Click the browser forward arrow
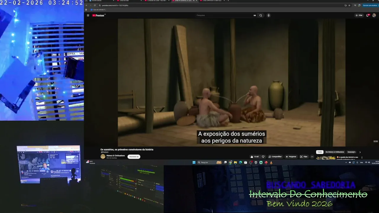The image size is (379, 213). (91, 5)
